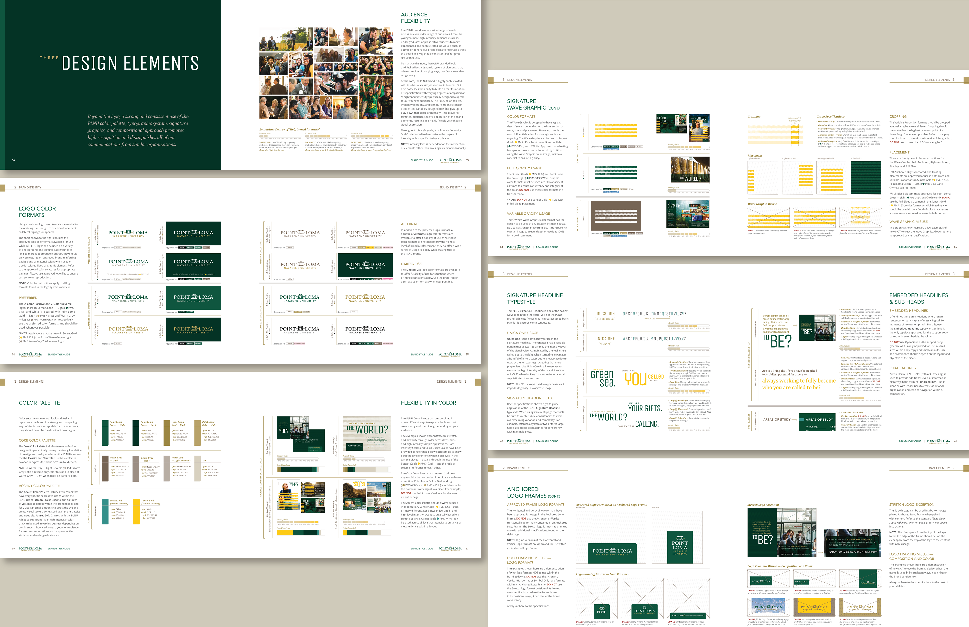
Task: Select the FLEXIBILITY IN COLOR heading
Action: [x=428, y=403]
